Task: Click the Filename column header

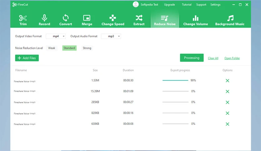Action: (21, 70)
